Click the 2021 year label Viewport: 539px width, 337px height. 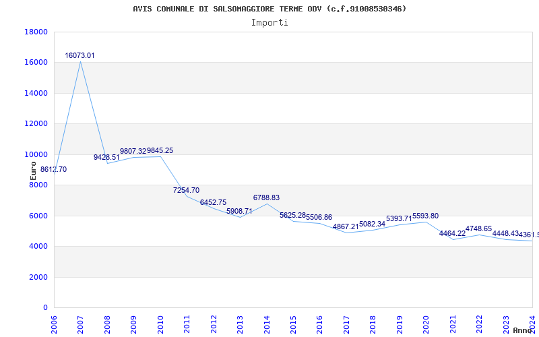pyautogui.click(x=453, y=324)
